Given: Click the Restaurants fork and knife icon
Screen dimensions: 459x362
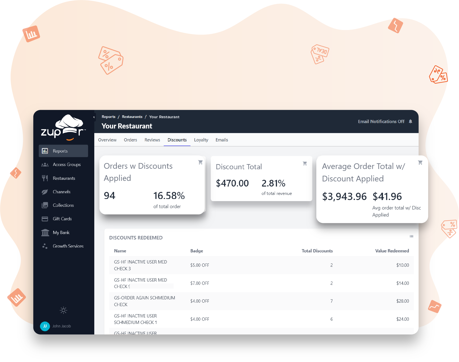Looking at the screenshot, I should pos(45,178).
